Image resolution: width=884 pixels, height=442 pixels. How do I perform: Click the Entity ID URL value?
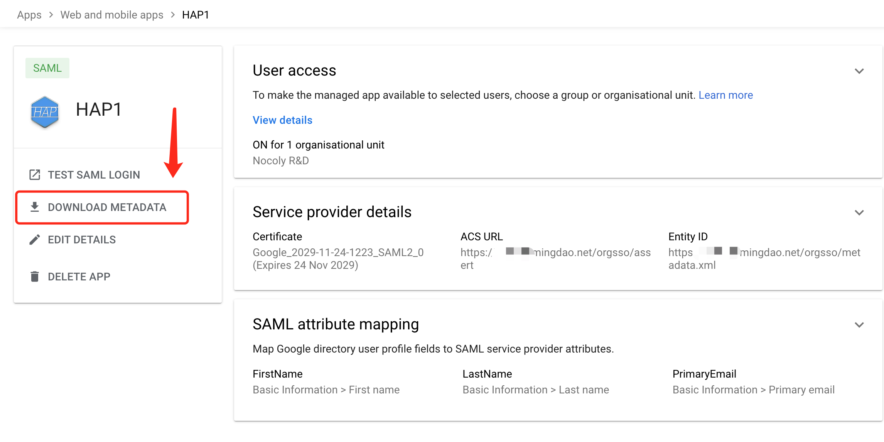764,258
